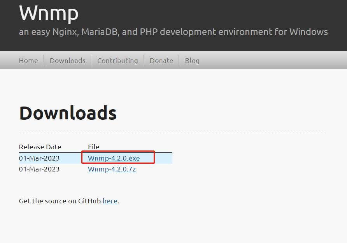Download the Wnmp-4.2.0.7z archive
Image resolution: width=347 pixels, height=243 pixels.
[x=112, y=169]
